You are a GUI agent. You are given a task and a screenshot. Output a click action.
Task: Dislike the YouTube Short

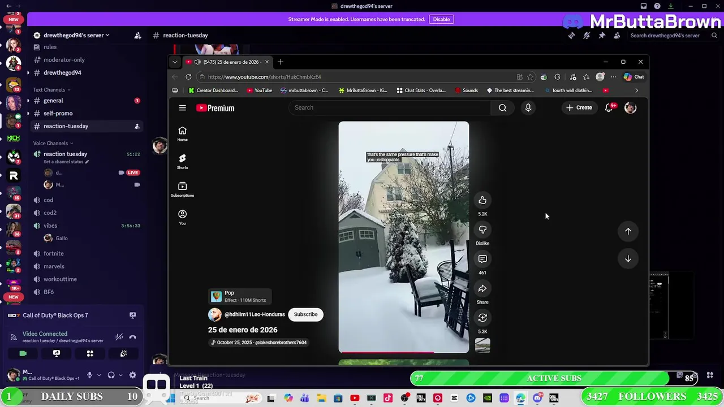coord(482,230)
